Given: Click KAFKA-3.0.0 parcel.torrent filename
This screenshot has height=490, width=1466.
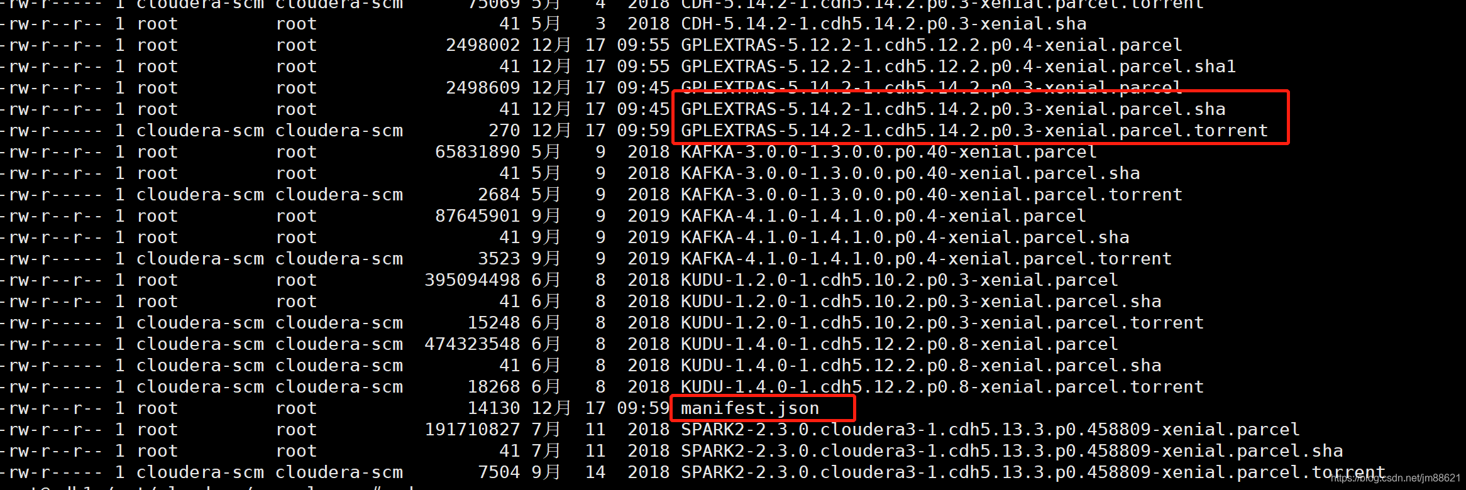Looking at the screenshot, I should click(932, 195).
